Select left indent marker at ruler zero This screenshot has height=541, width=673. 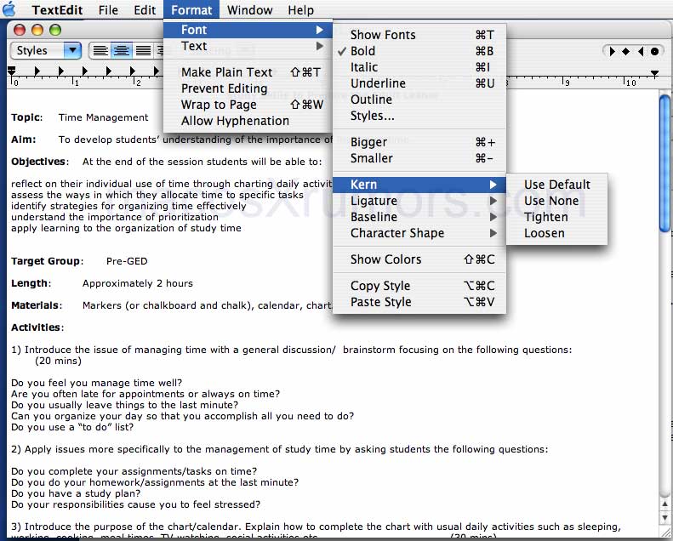(12, 70)
